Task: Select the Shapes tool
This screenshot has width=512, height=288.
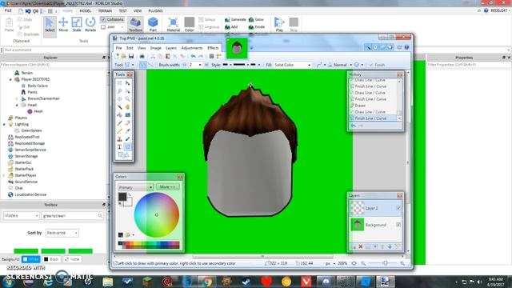Action: tap(123, 154)
